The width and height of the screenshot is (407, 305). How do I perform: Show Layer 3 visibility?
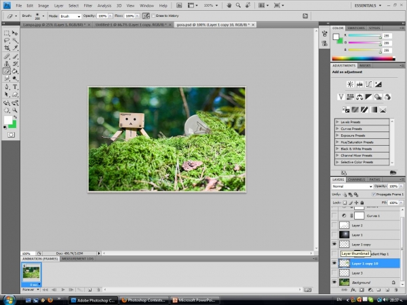click(334, 273)
